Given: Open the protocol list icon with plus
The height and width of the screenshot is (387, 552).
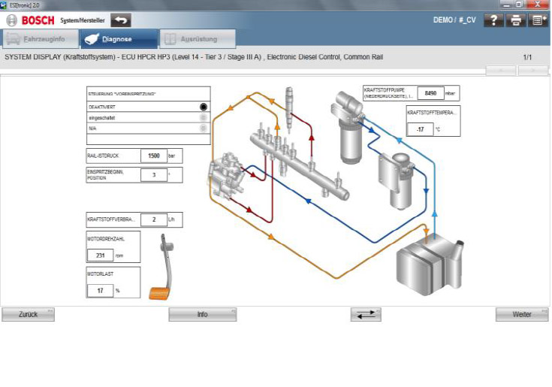Looking at the screenshot, I should tap(538, 20).
